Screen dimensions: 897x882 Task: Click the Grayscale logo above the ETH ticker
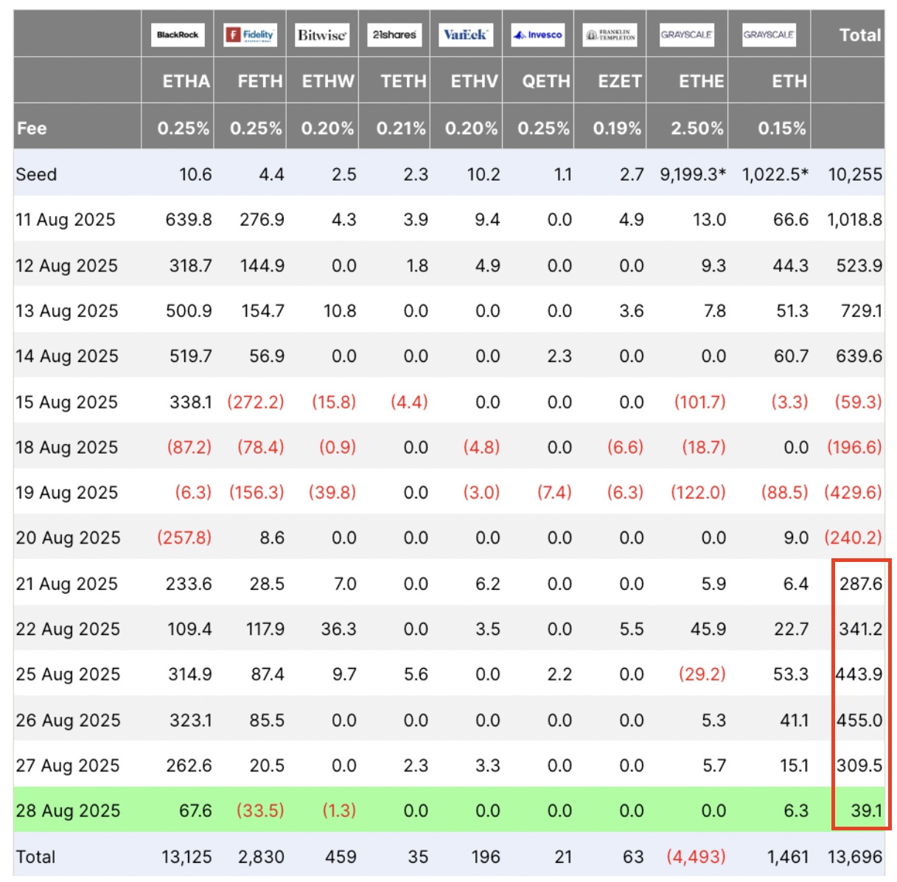point(769,35)
